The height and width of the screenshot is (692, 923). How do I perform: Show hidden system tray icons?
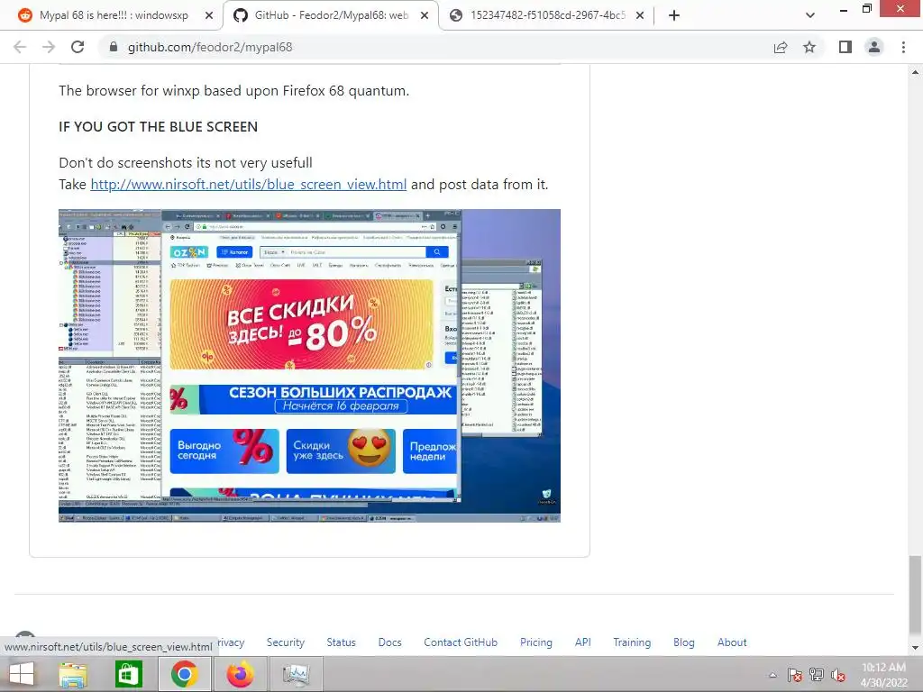pos(772,675)
